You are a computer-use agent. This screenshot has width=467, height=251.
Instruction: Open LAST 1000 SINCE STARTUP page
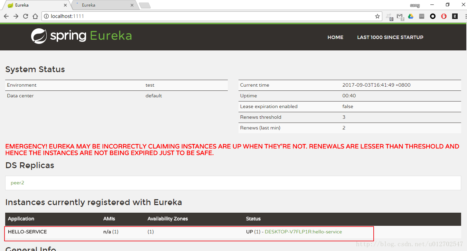coord(390,37)
